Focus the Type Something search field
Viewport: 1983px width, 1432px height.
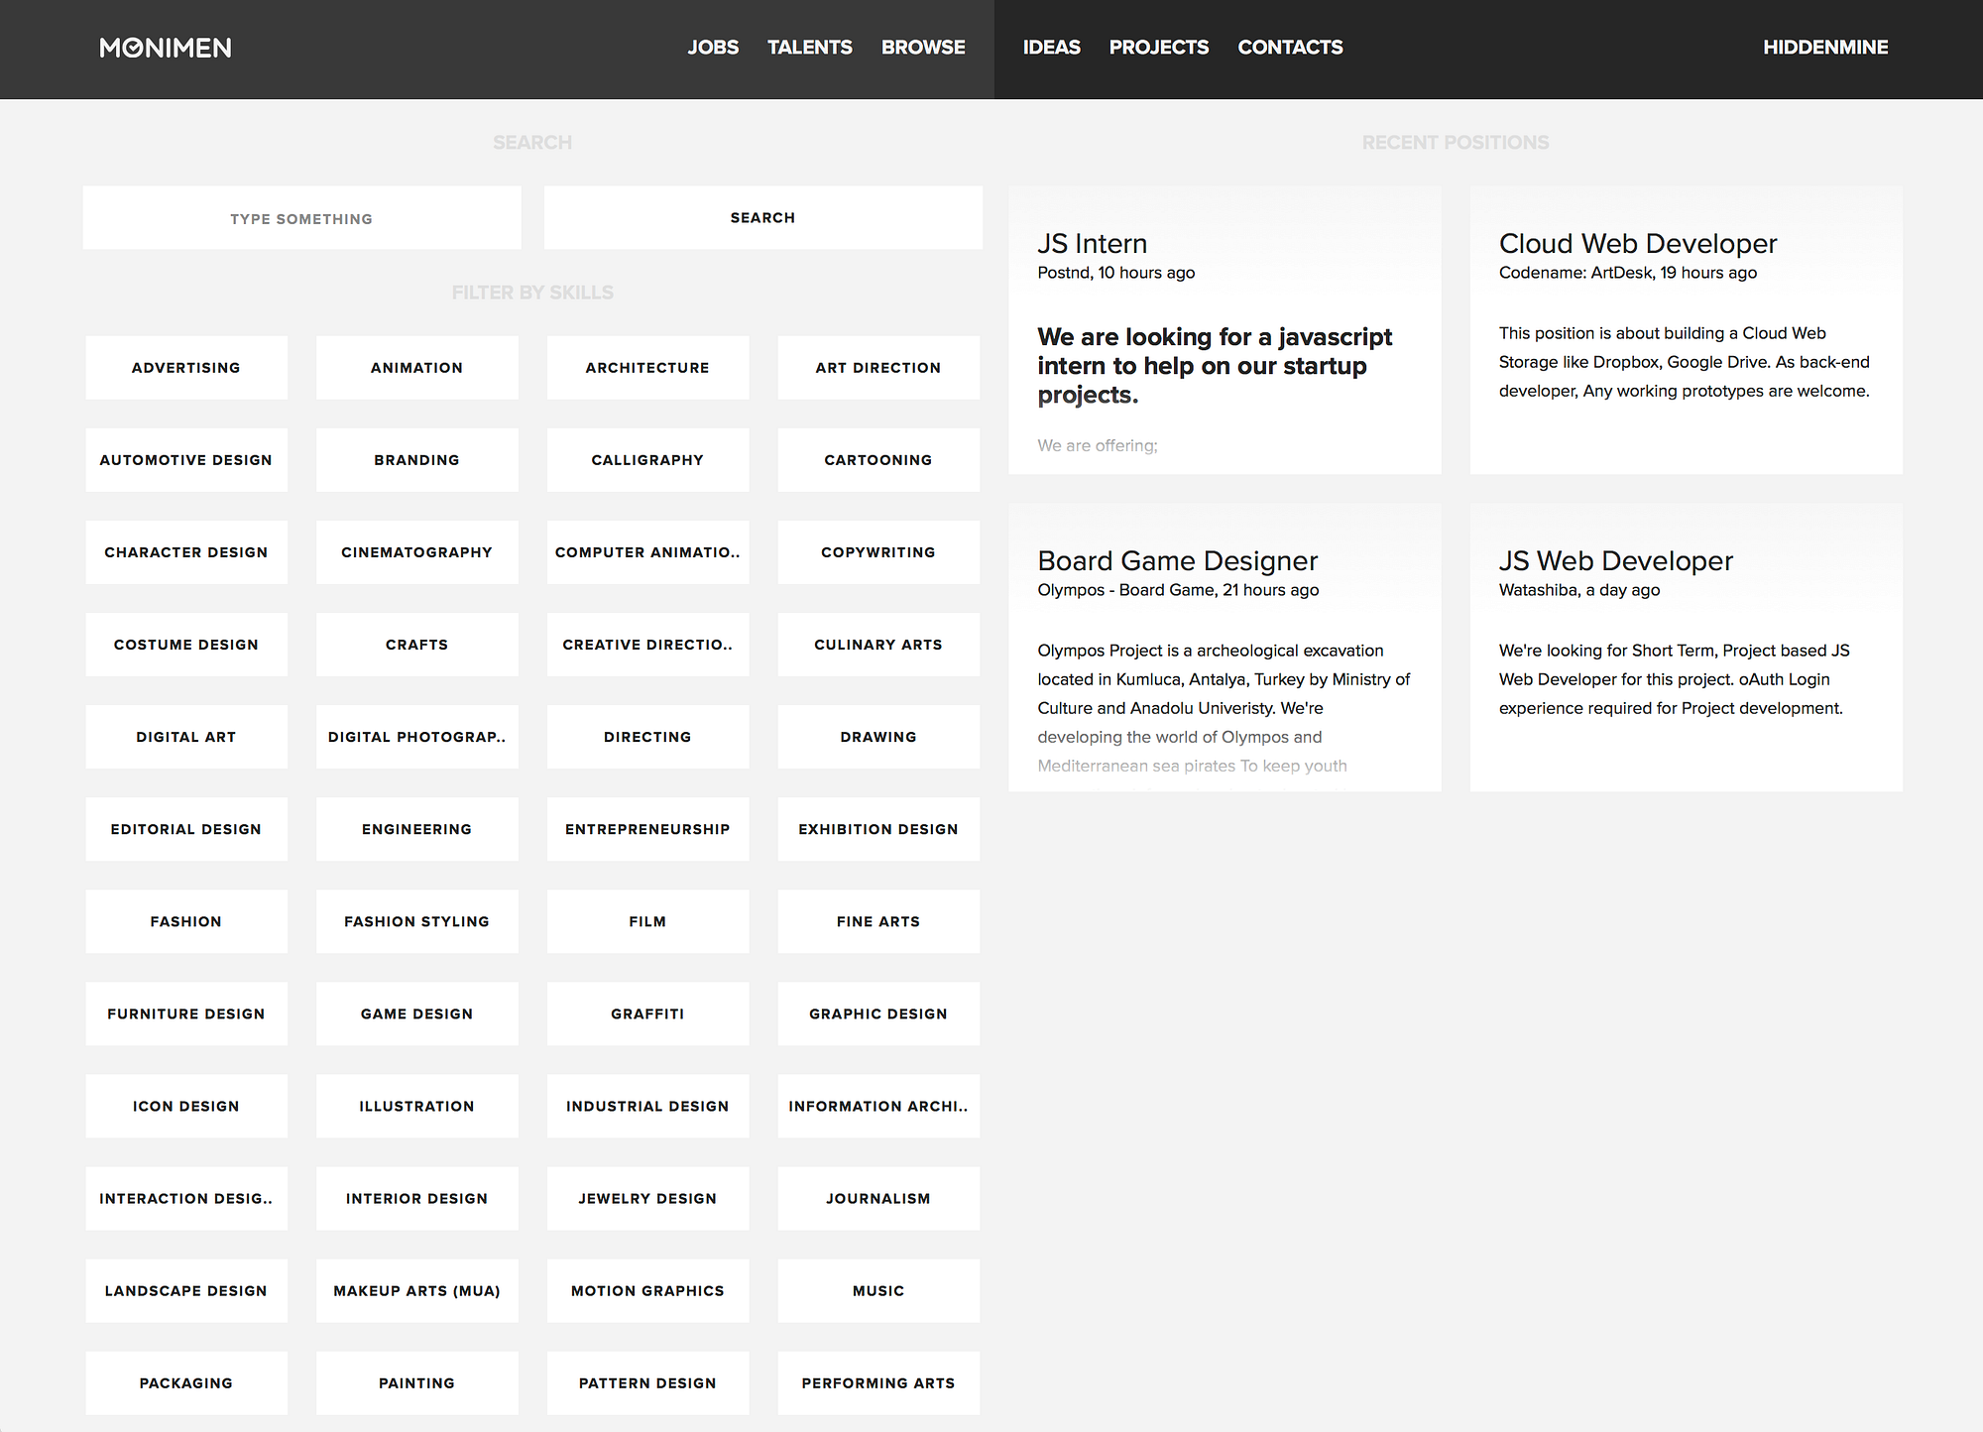pos(301,218)
